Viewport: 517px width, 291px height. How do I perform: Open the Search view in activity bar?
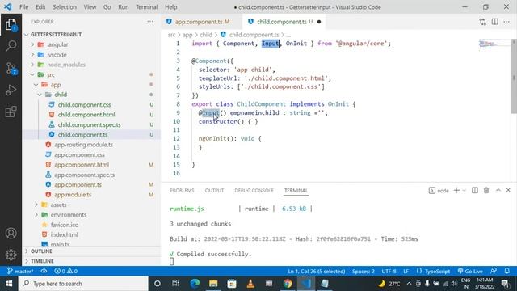pos(11,46)
